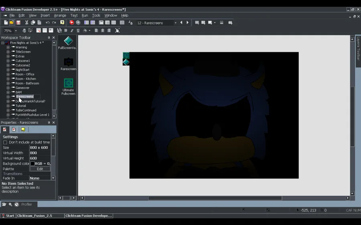Expand the Warning frame node
The image size is (361, 225).
point(8,47)
